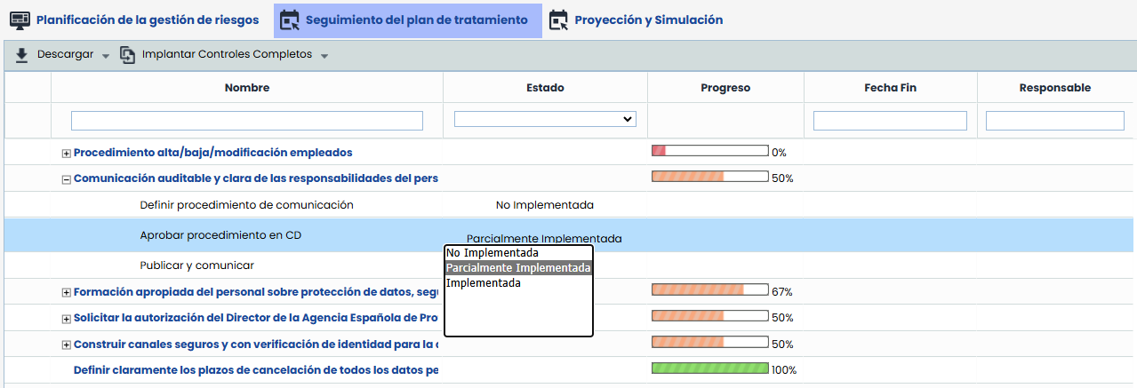Expand Construir canales seguros row
This screenshot has height=388, width=1137.
[66, 344]
